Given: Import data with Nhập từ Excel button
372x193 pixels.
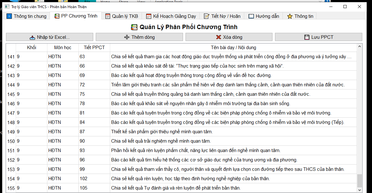Looking at the screenshot, I should (x=50, y=37).
